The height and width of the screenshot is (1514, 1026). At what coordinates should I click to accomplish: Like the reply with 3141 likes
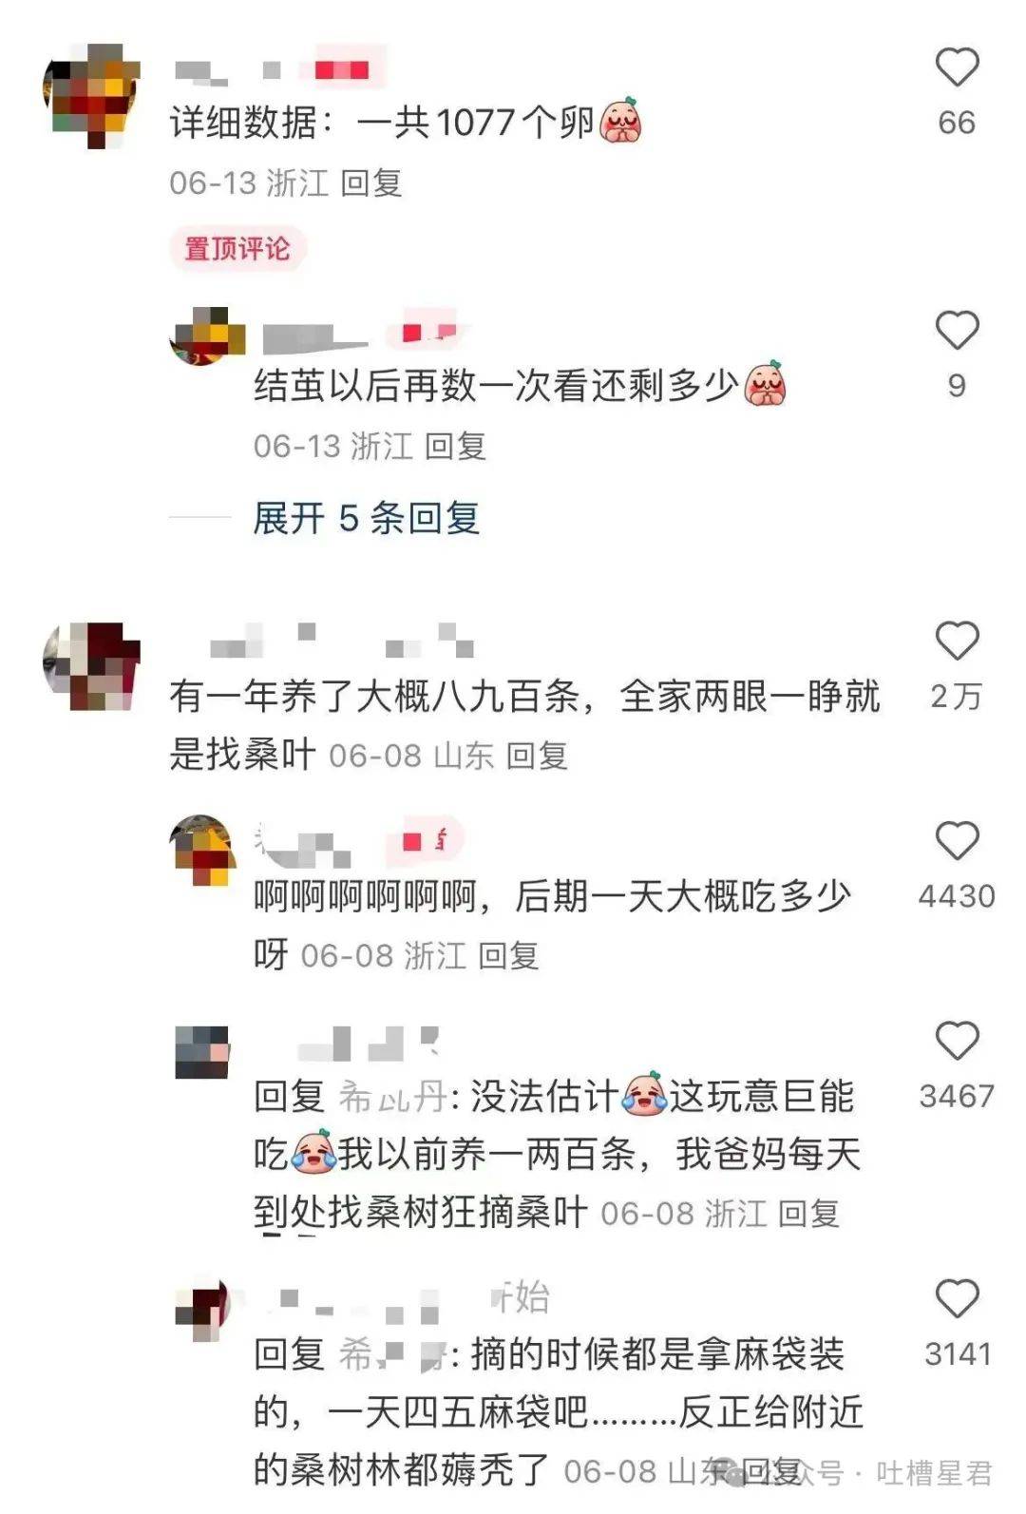(957, 1298)
